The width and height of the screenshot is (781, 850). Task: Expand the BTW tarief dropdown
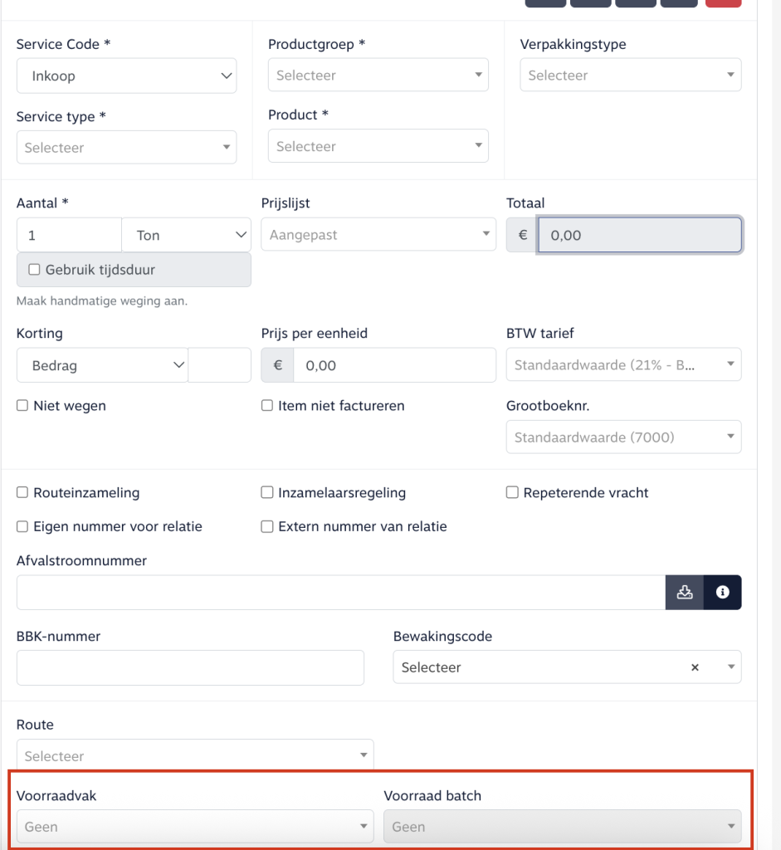[624, 364]
